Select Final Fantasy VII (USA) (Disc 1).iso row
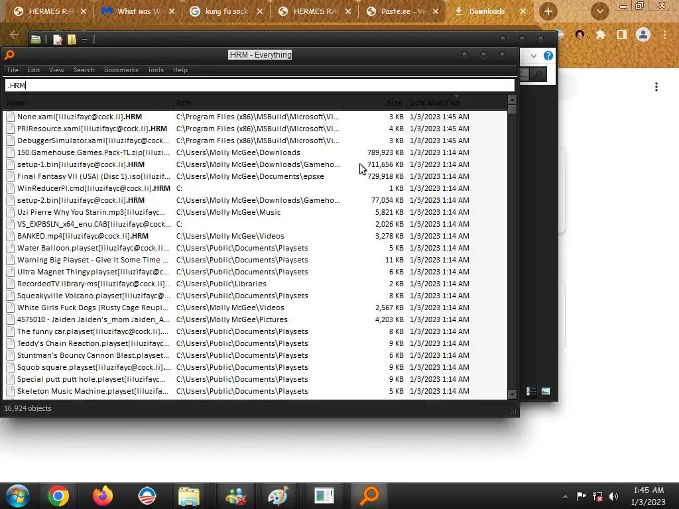679x509 pixels. point(255,176)
